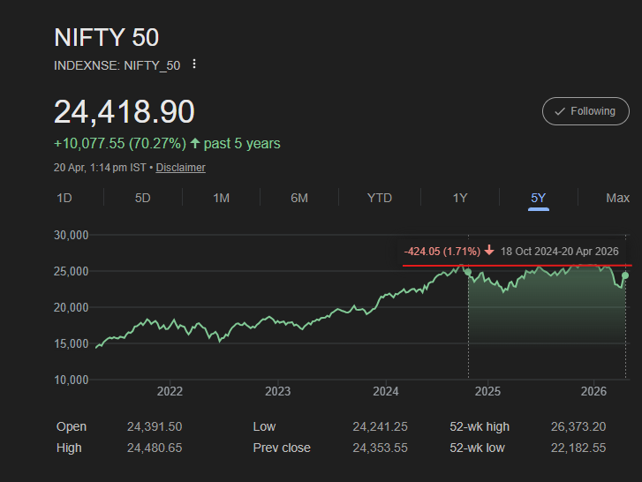Select the 1M time range tab

[x=221, y=198]
